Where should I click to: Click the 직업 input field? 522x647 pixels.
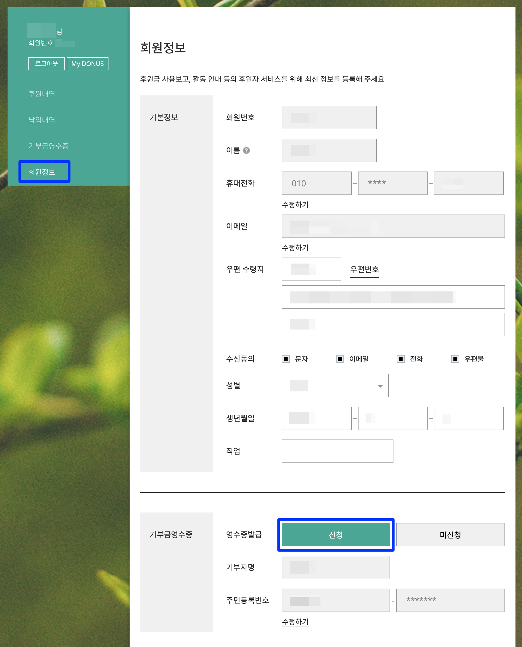337,451
